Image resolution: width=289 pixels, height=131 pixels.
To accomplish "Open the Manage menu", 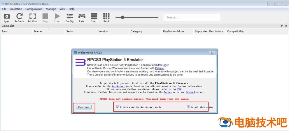I will [x=51, y=9].
